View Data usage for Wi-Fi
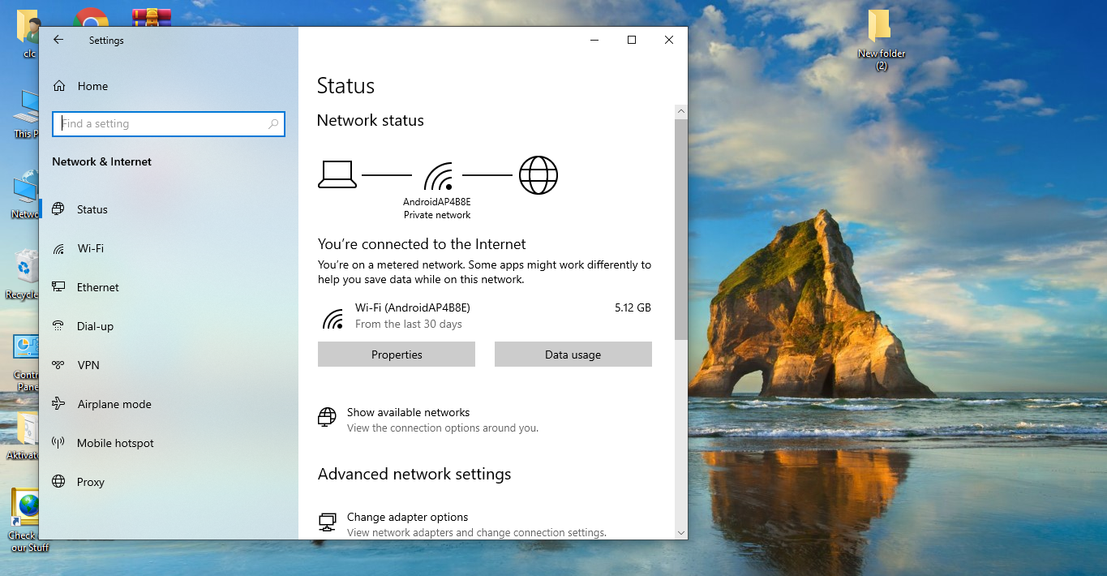 click(573, 354)
